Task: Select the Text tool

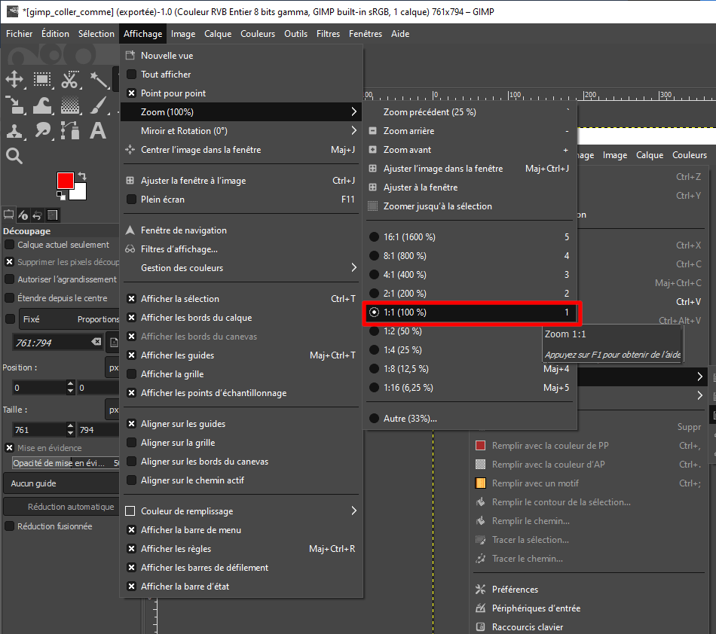Action: pos(98,130)
